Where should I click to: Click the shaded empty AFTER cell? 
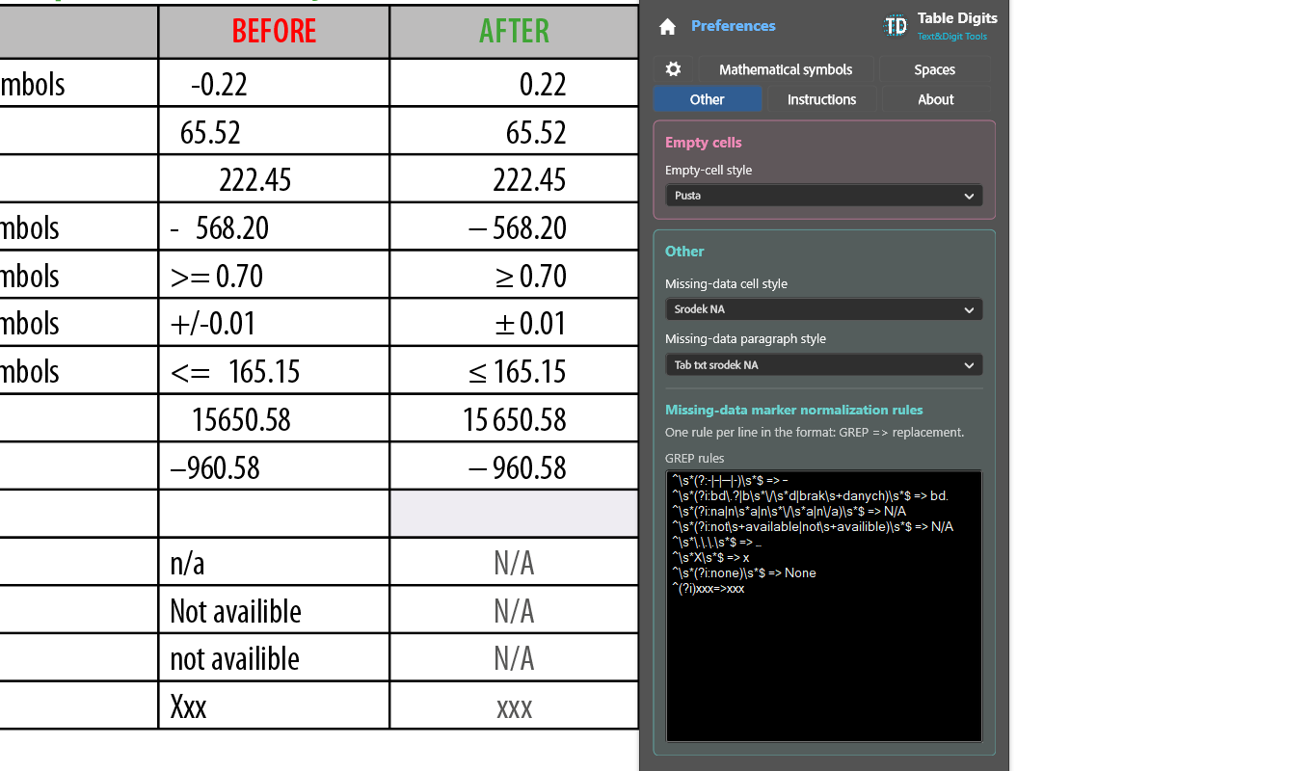(514, 514)
